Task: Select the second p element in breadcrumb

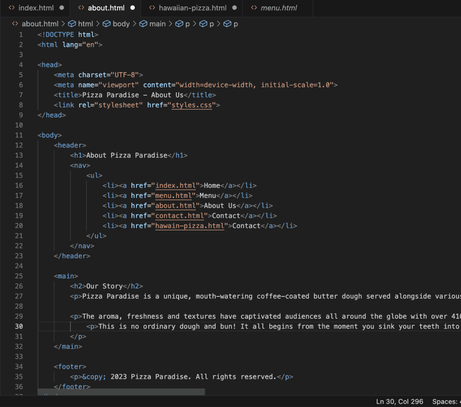Action: pos(212,24)
